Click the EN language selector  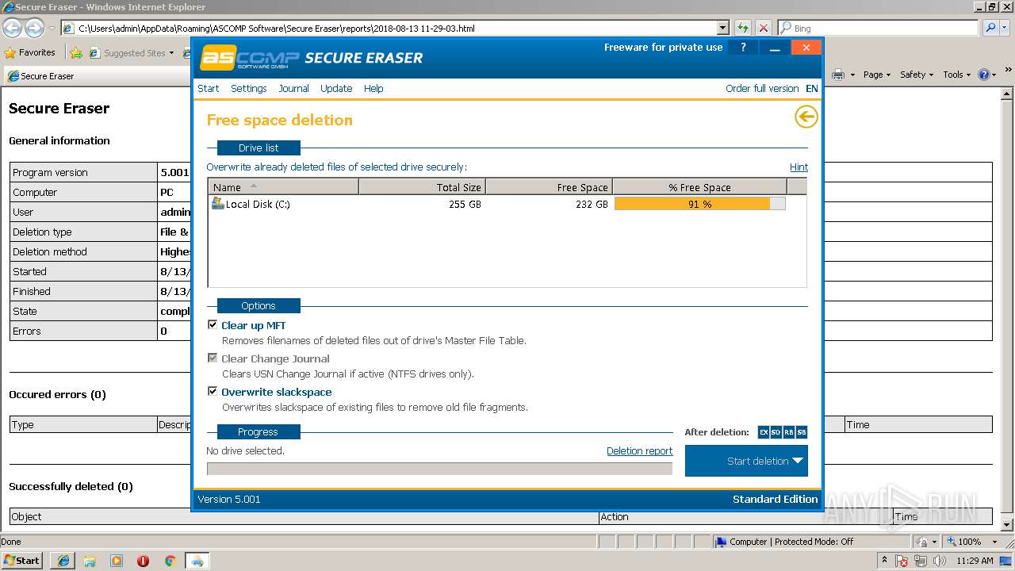pos(812,88)
